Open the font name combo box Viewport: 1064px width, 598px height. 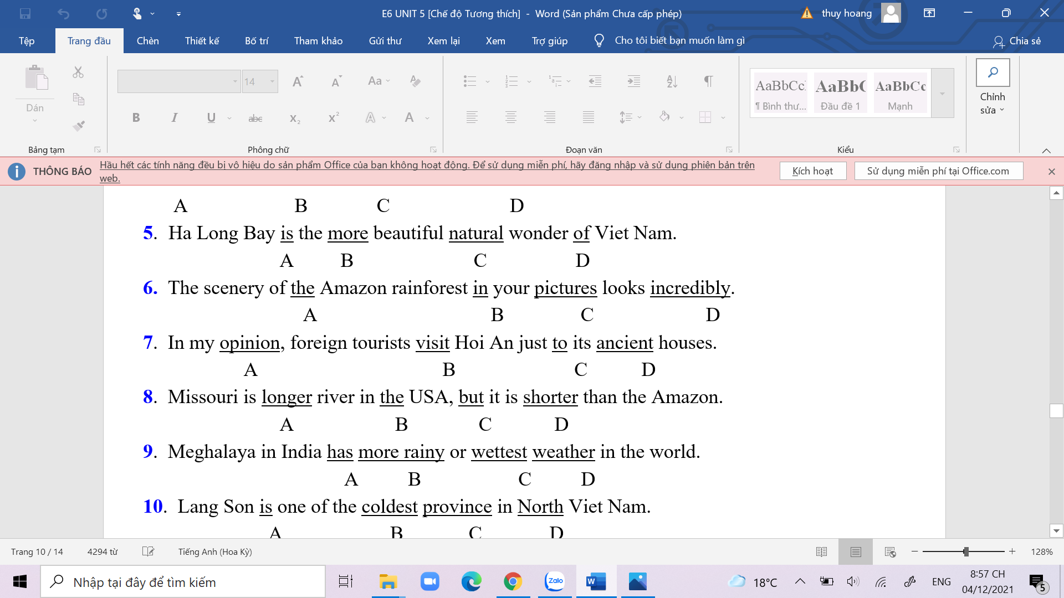(179, 81)
